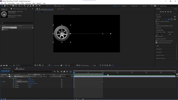Step forward one frame in Preview panel
The width and height of the screenshot is (178, 100).
coord(168,12)
